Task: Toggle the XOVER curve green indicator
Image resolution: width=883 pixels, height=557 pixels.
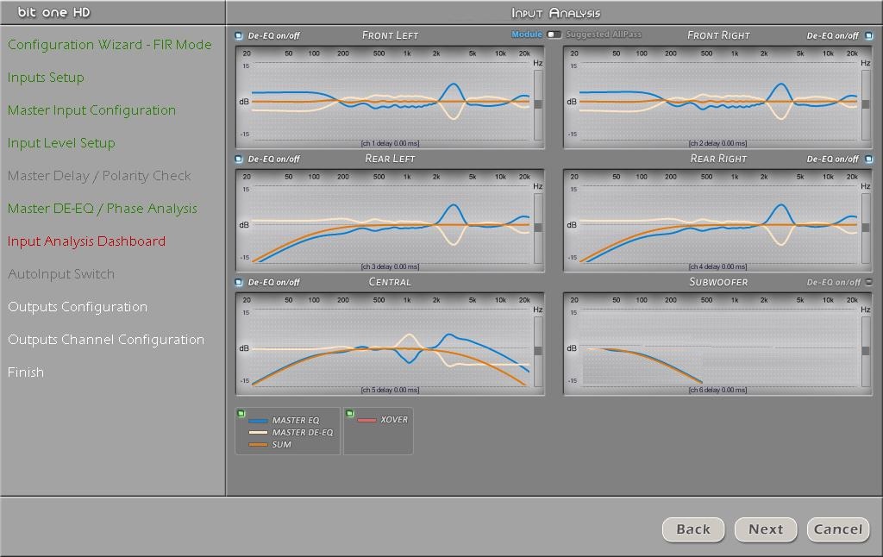Action: point(349,414)
